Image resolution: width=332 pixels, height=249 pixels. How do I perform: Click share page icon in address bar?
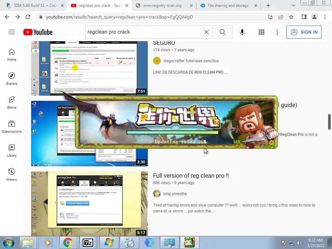coord(281,17)
